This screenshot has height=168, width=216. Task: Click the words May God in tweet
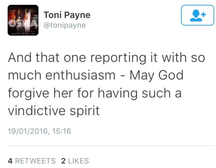pos(157,76)
